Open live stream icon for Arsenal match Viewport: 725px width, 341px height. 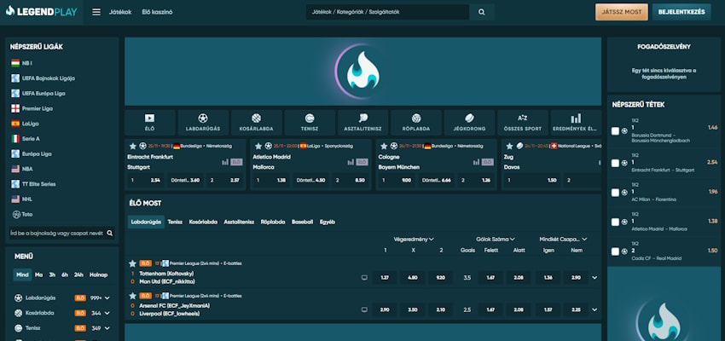pos(364,309)
